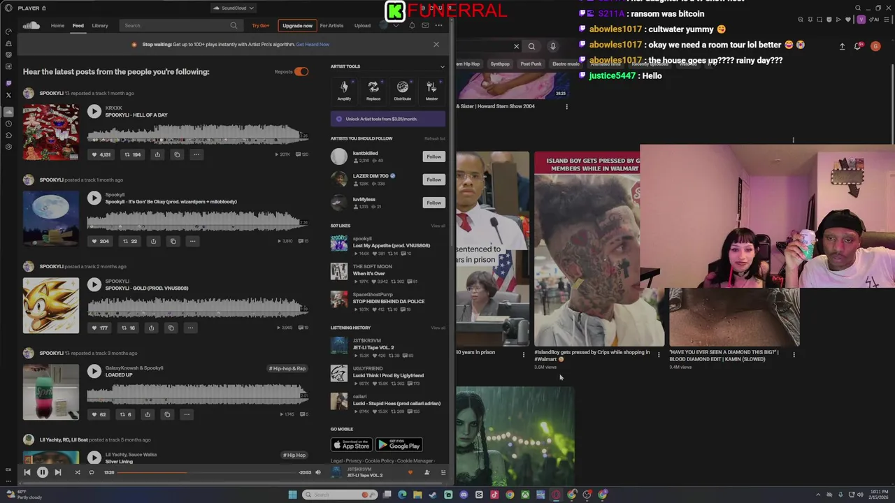Open the Library tab
Image resolution: width=895 pixels, height=503 pixels.
[x=100, y=26]
